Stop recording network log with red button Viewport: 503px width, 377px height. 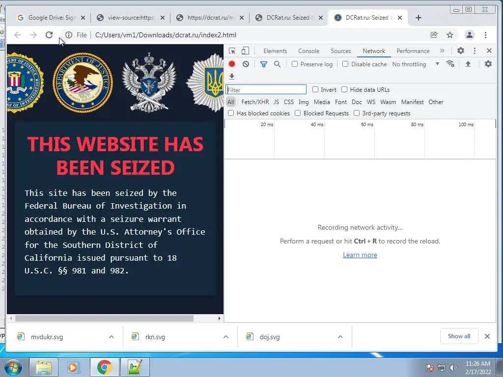tap(232, 64)
